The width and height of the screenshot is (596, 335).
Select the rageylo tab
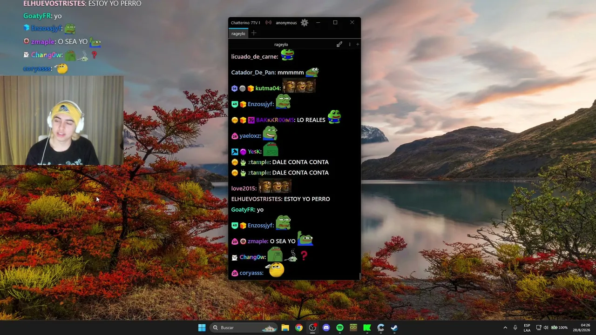238,33
